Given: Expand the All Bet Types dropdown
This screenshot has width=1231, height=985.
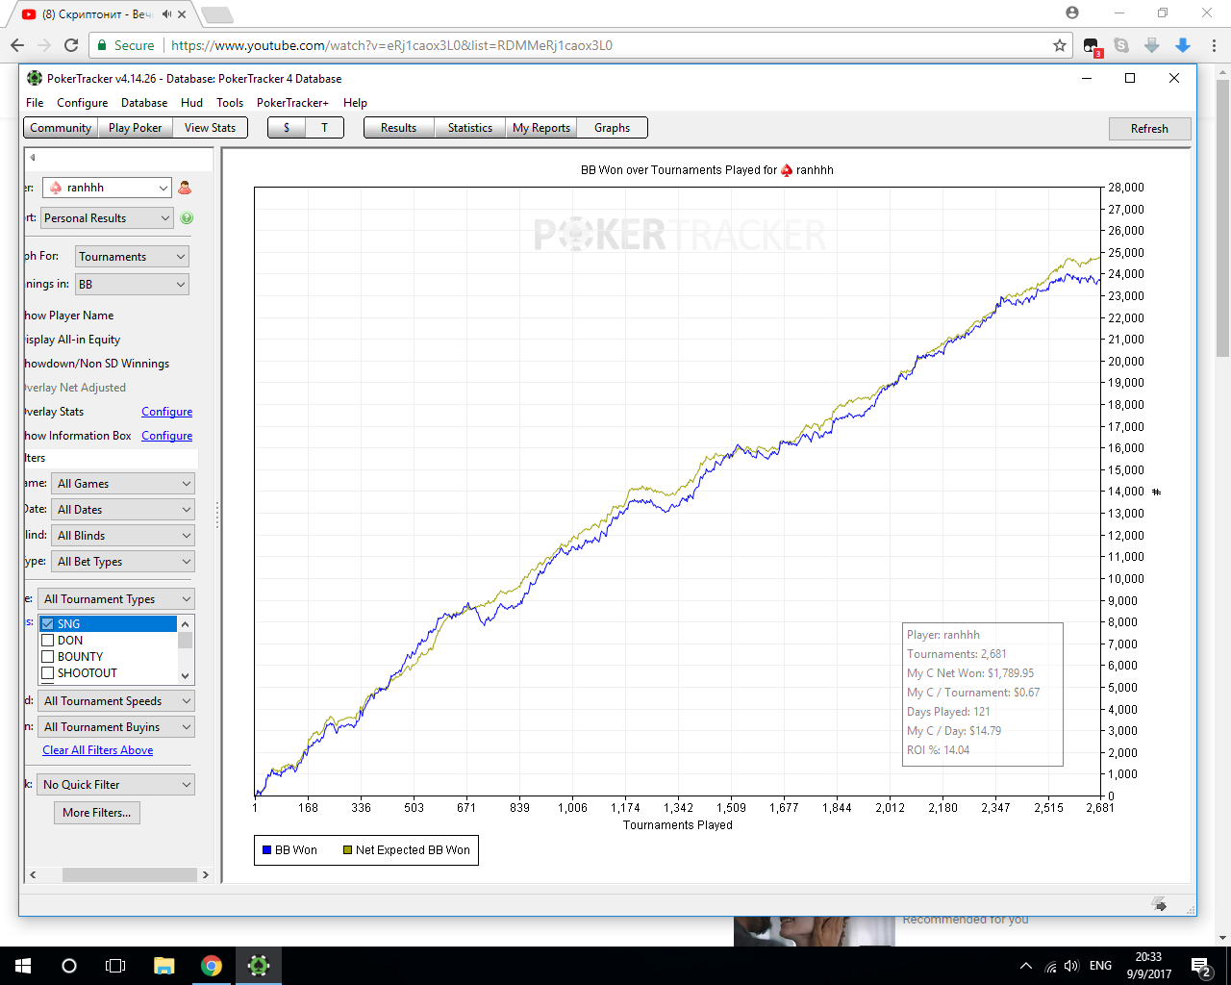Looking at the screenshot, I should (124, 562).
